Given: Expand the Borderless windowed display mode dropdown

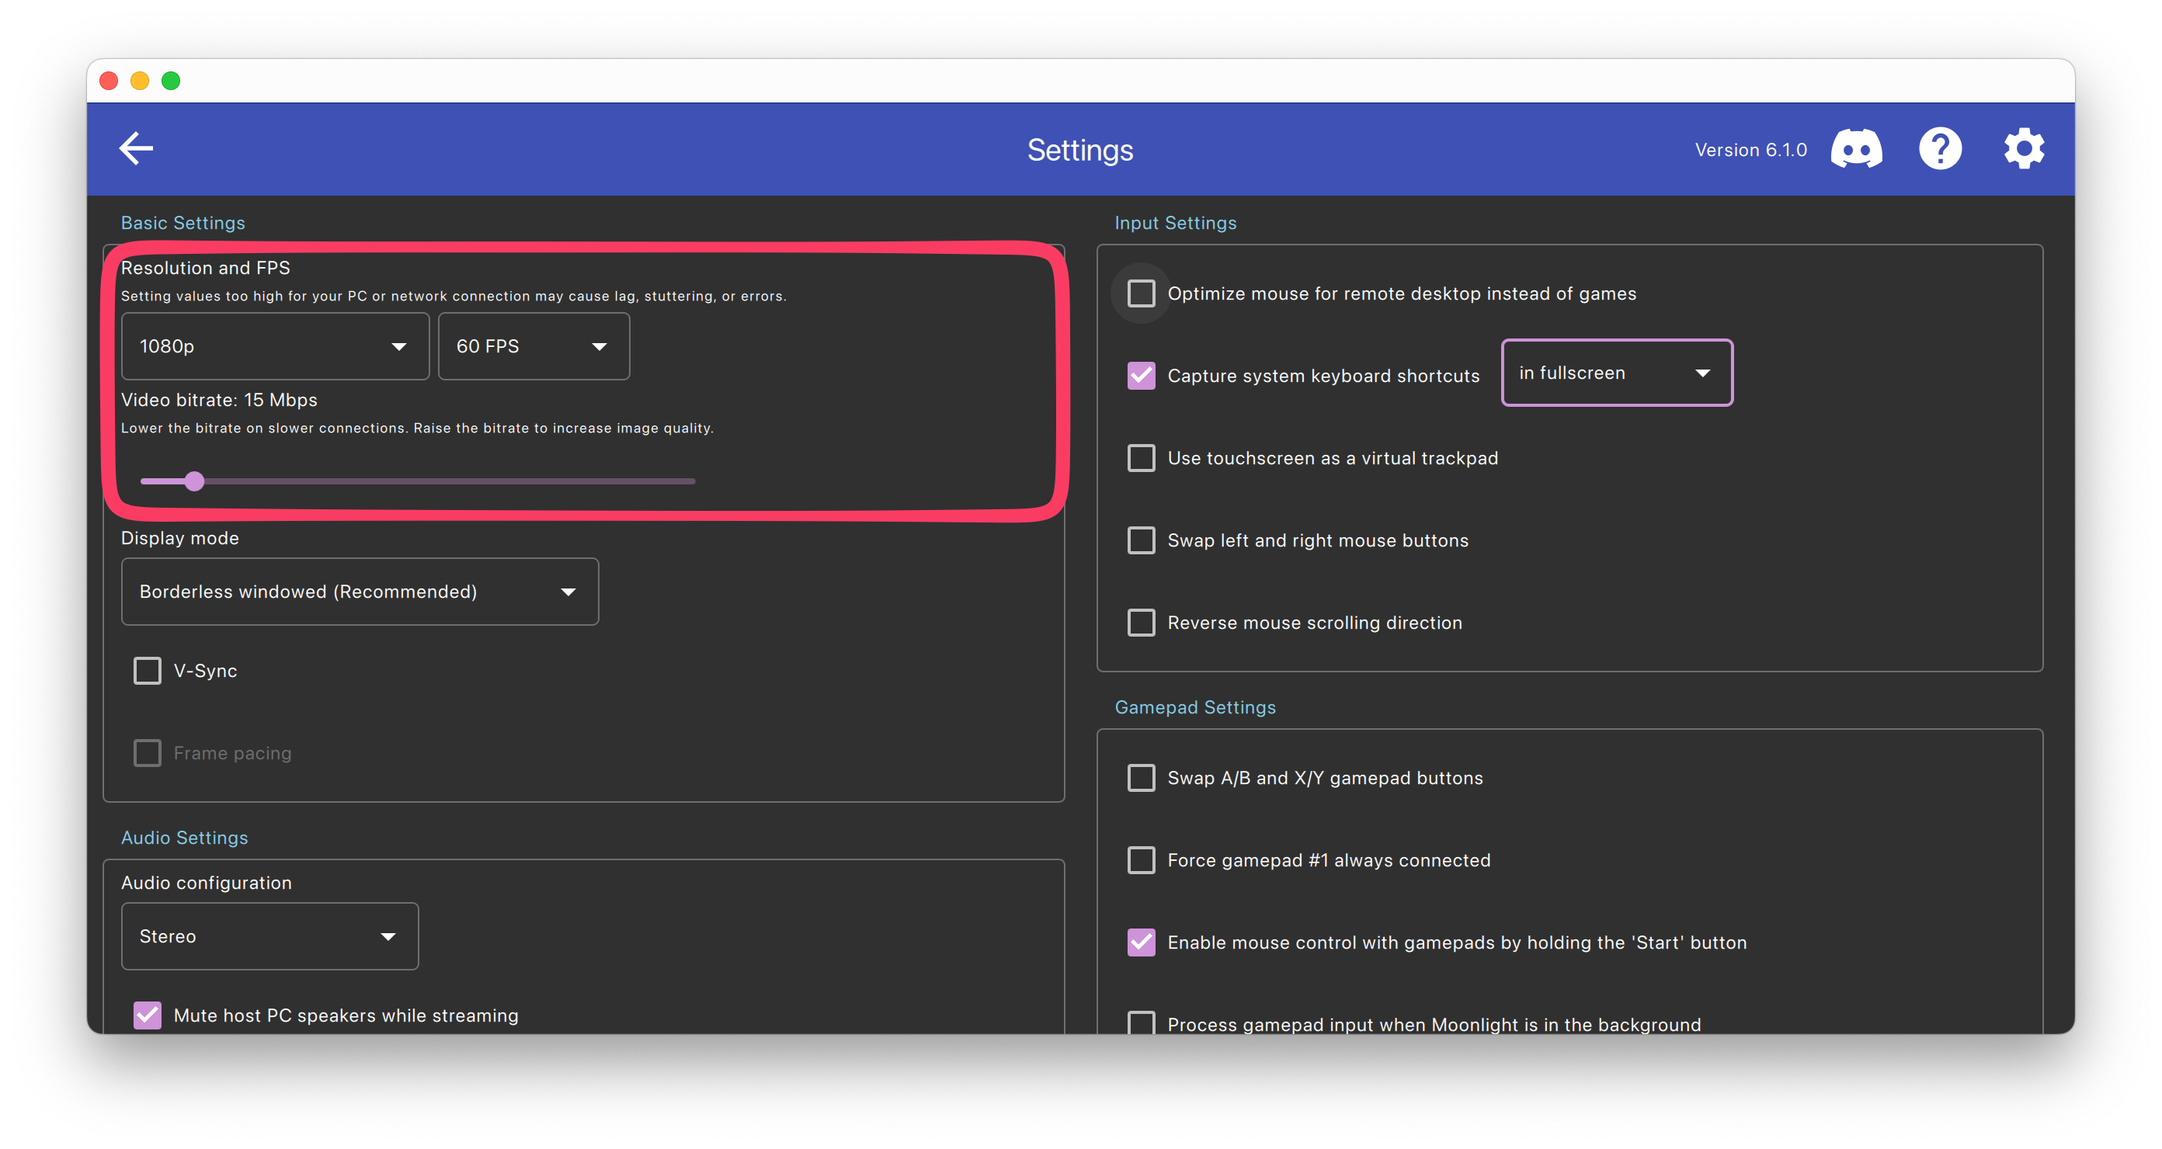Looking at the screenshot, I should pos(360,592).
